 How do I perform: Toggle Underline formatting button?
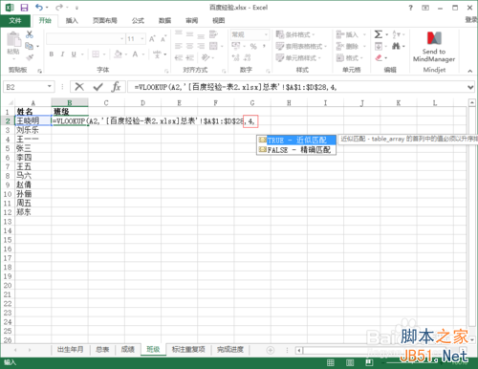pyautogui.click(x=74, y=54)
